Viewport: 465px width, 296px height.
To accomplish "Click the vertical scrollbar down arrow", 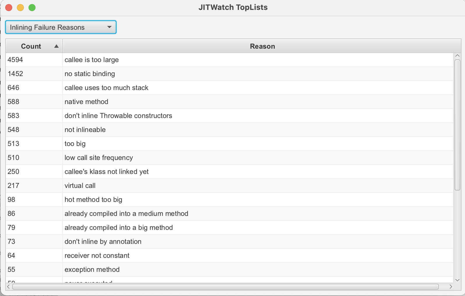I will tap(457, 280).
